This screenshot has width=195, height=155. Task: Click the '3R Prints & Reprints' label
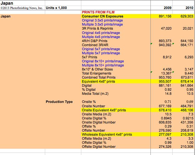(x=97, y=28)
